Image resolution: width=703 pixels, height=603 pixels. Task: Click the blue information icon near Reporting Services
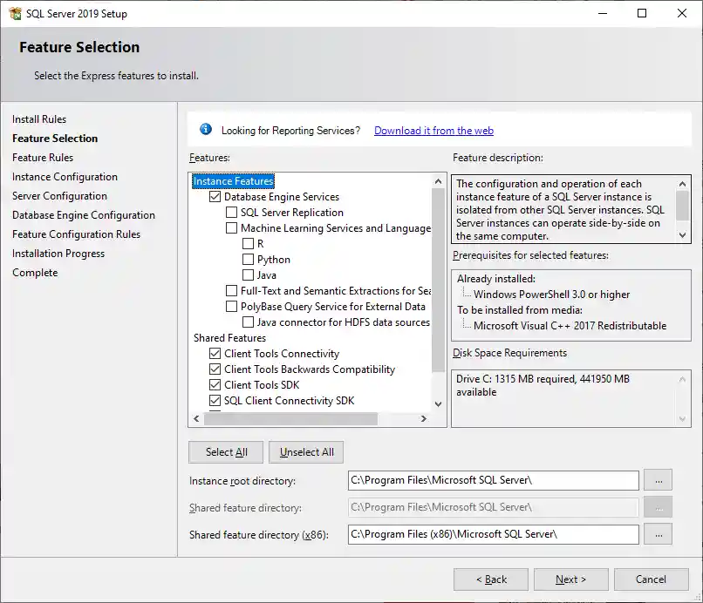206,130
